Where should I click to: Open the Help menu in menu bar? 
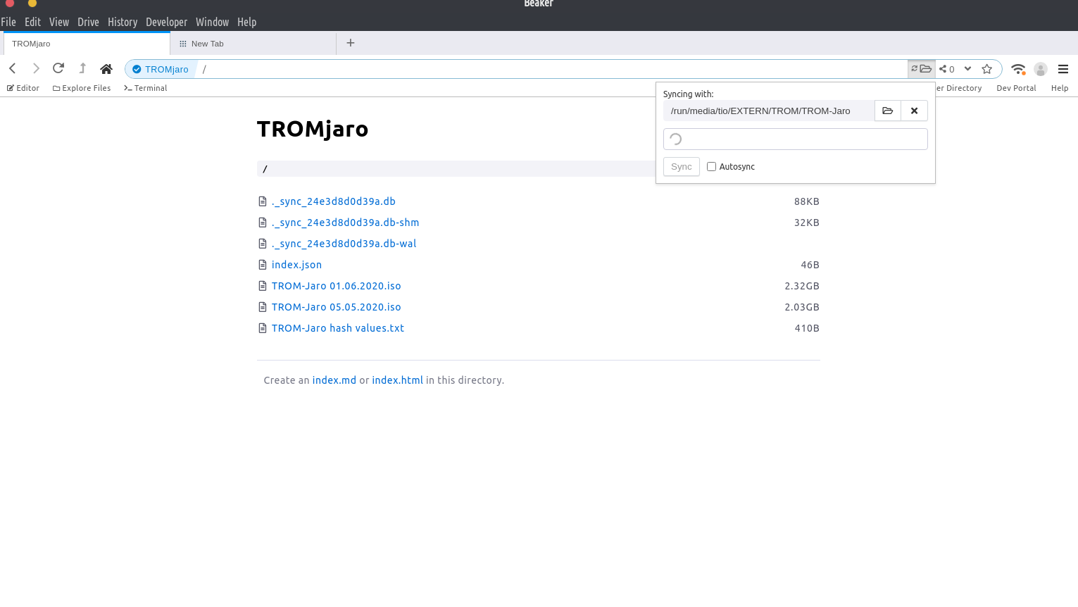(x=246, y=22)
